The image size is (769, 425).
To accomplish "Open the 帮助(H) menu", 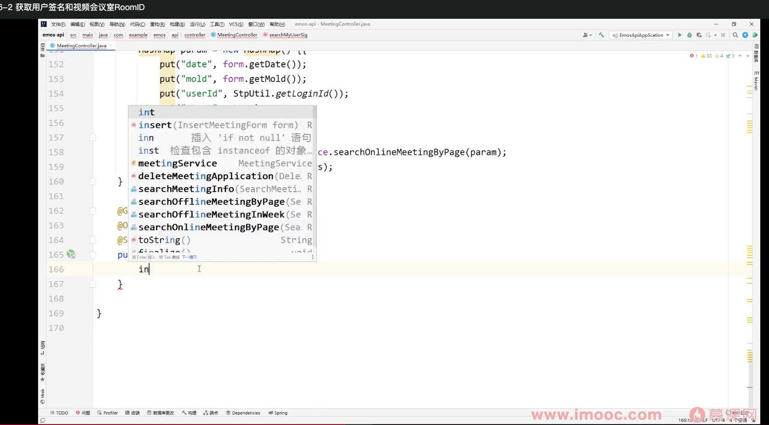I will point(277,24).
